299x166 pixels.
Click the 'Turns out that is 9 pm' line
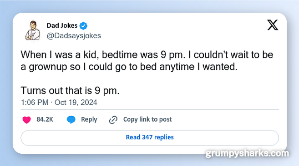pos(70,91)
